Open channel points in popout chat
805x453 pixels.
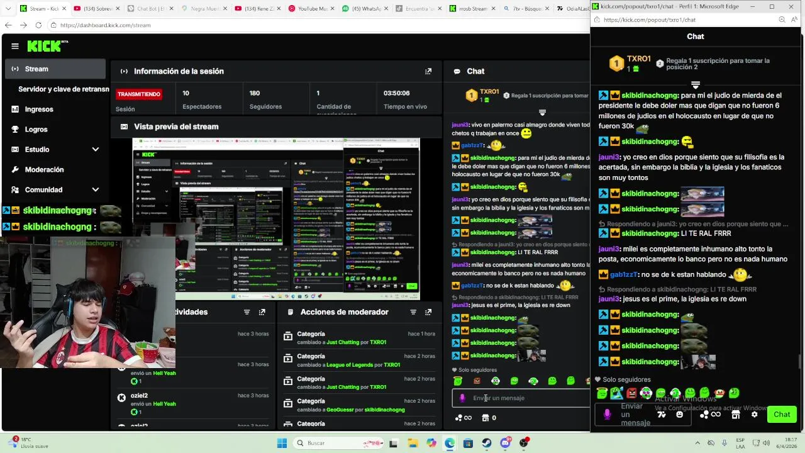click(712, 414)
